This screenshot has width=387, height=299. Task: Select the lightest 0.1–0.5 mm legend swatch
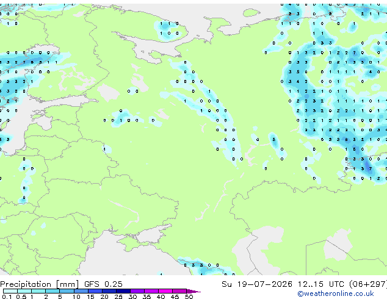point(10,291)
